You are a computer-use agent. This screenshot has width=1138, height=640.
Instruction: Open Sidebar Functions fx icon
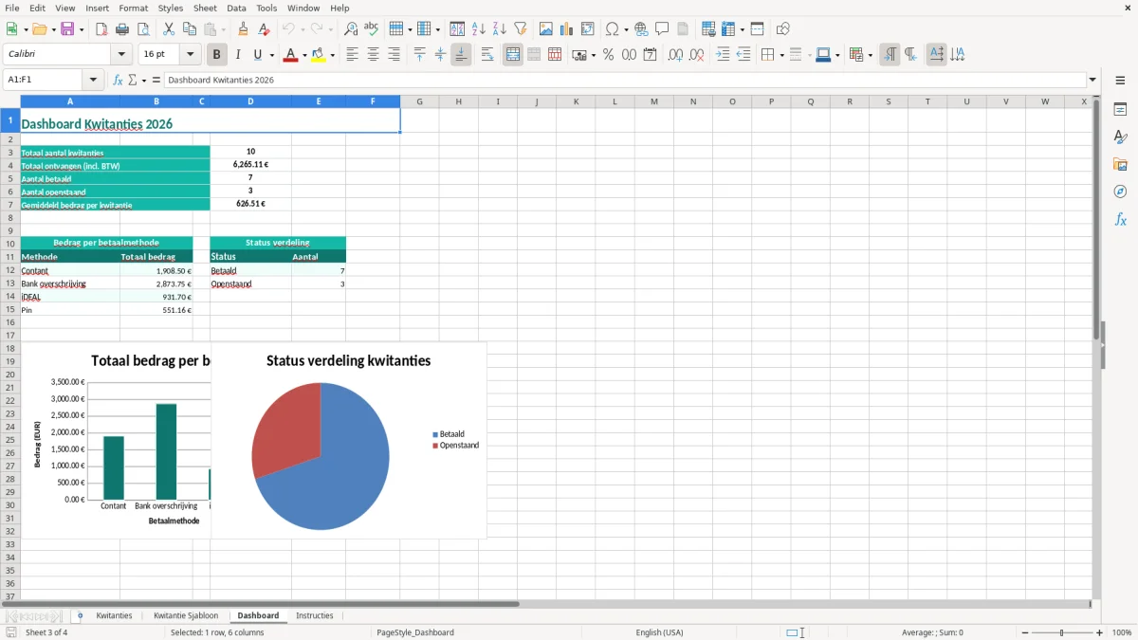tap(1120, 219)
